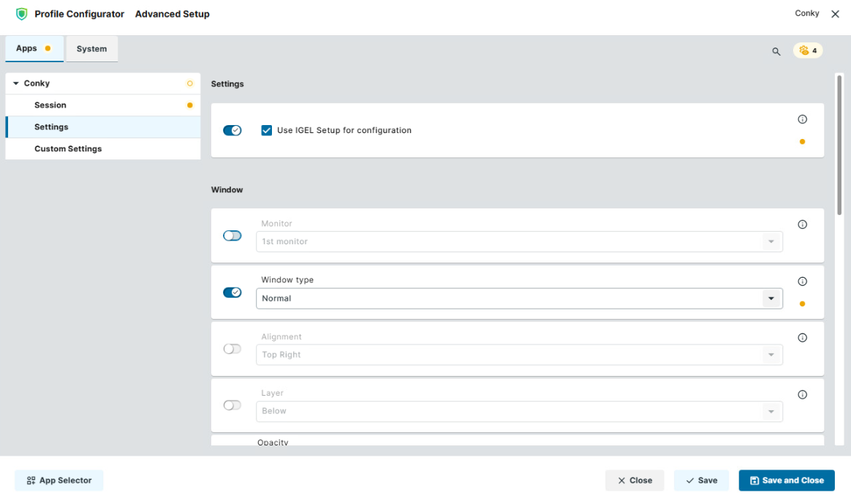This screenshot has height=501, width=851.
Task: Click orange dot on Session tree row
Action: pyautogui.click(x=190, y=105)
